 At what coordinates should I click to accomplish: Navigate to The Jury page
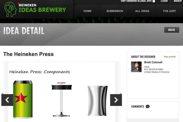pos(169,11)
